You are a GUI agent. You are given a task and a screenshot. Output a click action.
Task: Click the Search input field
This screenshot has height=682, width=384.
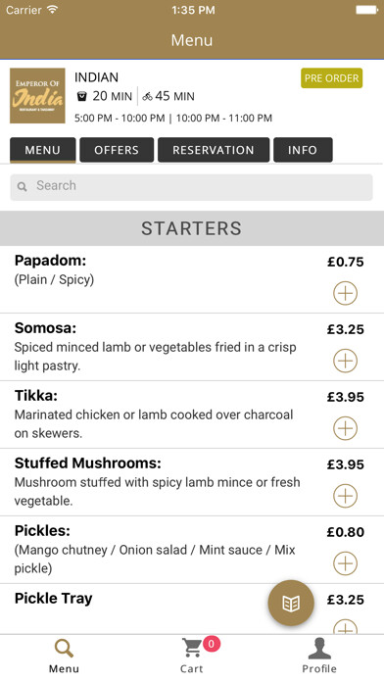tap(191, 187)
